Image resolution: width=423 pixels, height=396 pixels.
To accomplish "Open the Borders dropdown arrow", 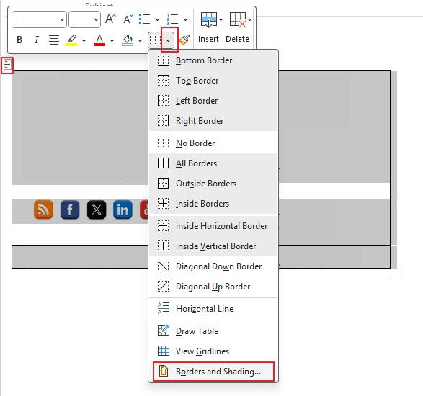I will pyautogui.click(x=169, y=40).
